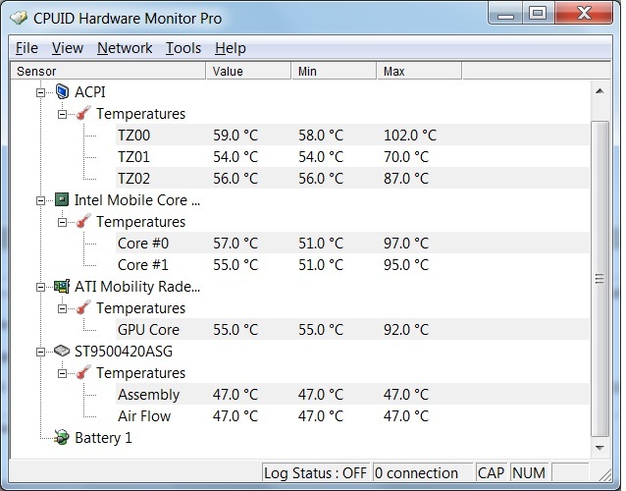Viewport: 626px width, 491px height.
Task: Click the thermometer icon under ST9500420ASG
Action: (x=83, y=372)
